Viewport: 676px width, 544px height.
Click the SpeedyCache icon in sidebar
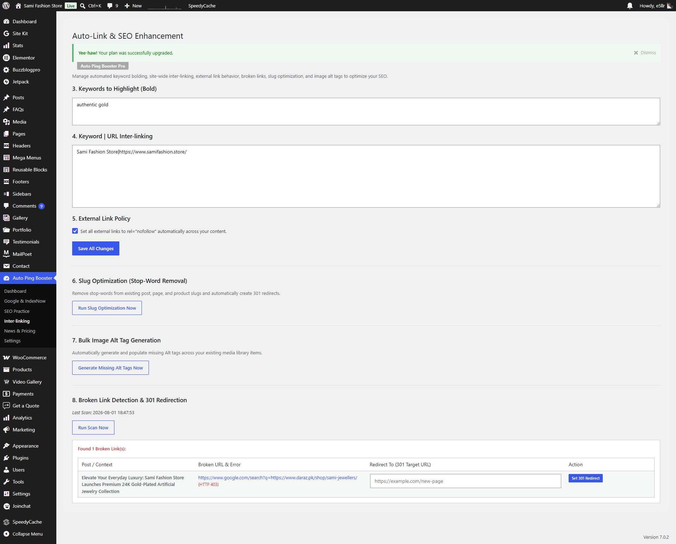point(6,522)
